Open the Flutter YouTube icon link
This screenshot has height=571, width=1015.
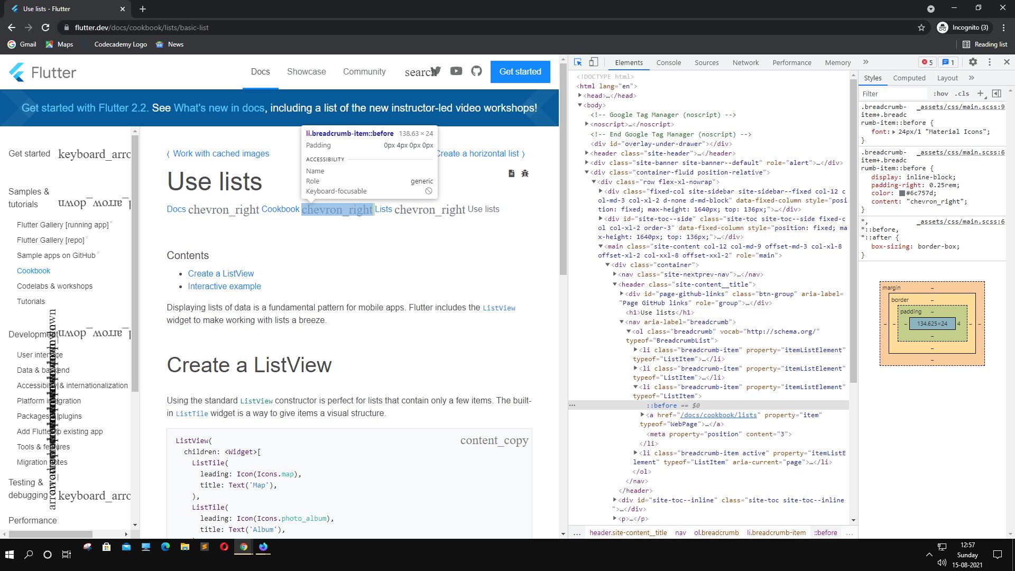click(x=456, y=71)
